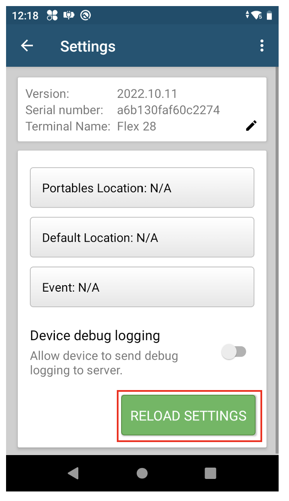Tap the Device debug logging label
This screenshot has width=289, height=501.
coord(95,336)
